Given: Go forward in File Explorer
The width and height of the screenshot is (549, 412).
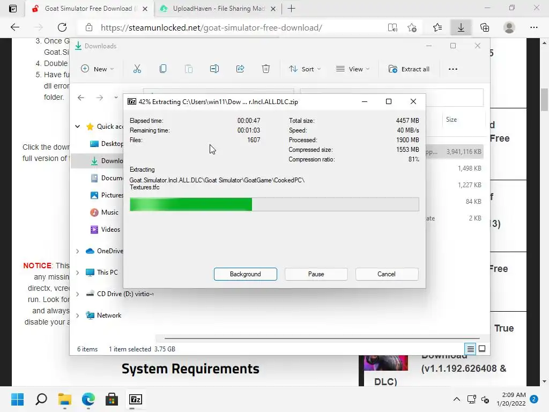Looking at the screenshot, I should coord(100,98).
